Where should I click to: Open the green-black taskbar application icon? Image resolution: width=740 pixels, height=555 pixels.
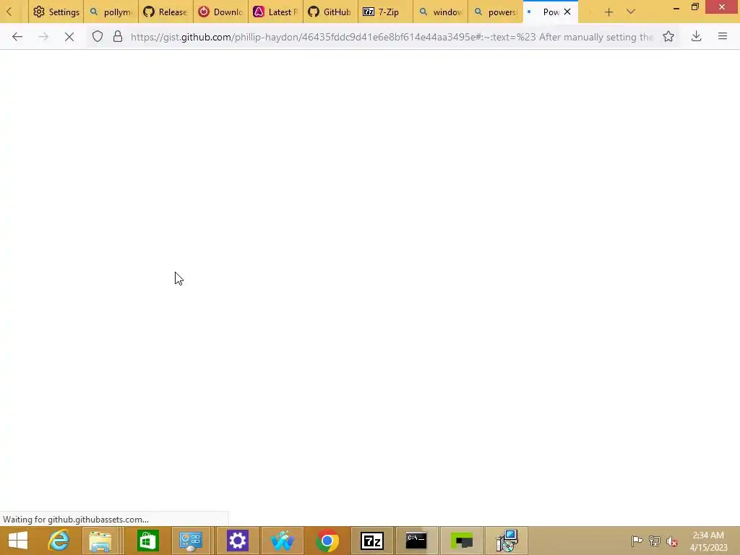pyautogui.click(x=462, y=541)
